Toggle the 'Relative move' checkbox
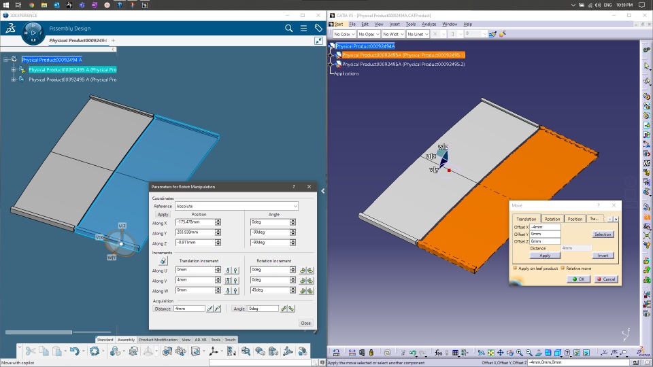 click(x=563, y=268)
